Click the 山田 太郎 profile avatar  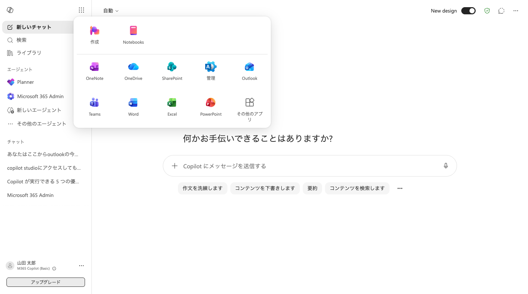tap(10, 266)
